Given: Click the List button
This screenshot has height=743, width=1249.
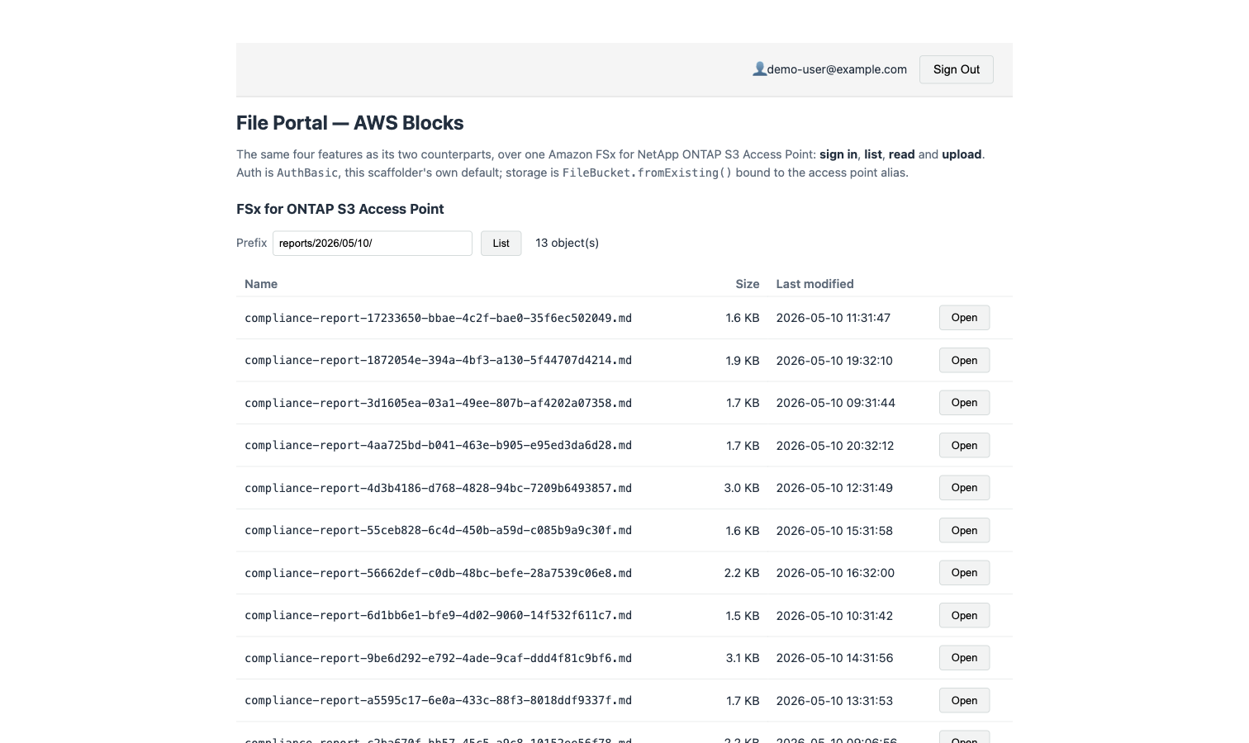Looking at the screenshot, I should (x=501, y=243).
